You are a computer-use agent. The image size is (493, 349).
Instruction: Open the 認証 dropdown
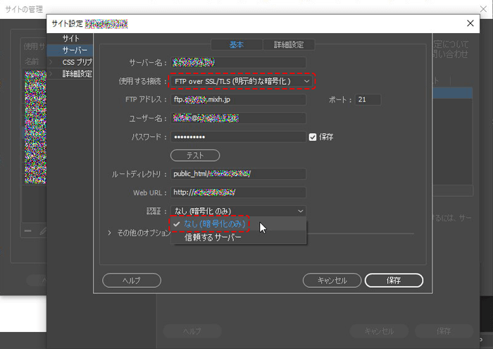tap(238, 211)
